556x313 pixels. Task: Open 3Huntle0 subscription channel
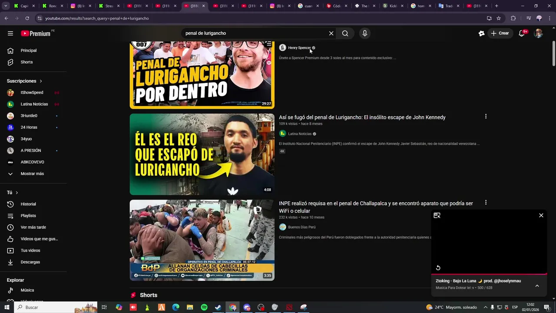[34, 116]
